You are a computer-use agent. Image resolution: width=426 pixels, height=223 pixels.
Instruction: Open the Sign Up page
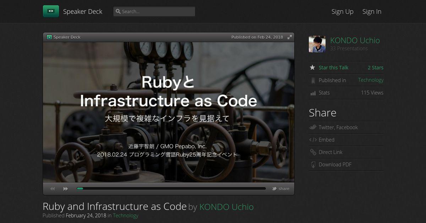(x=342, y=11)
